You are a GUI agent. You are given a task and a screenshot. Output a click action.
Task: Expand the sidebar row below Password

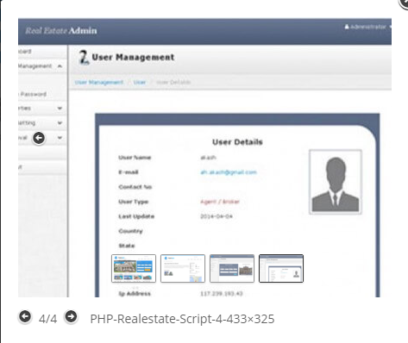click(42, 109)
